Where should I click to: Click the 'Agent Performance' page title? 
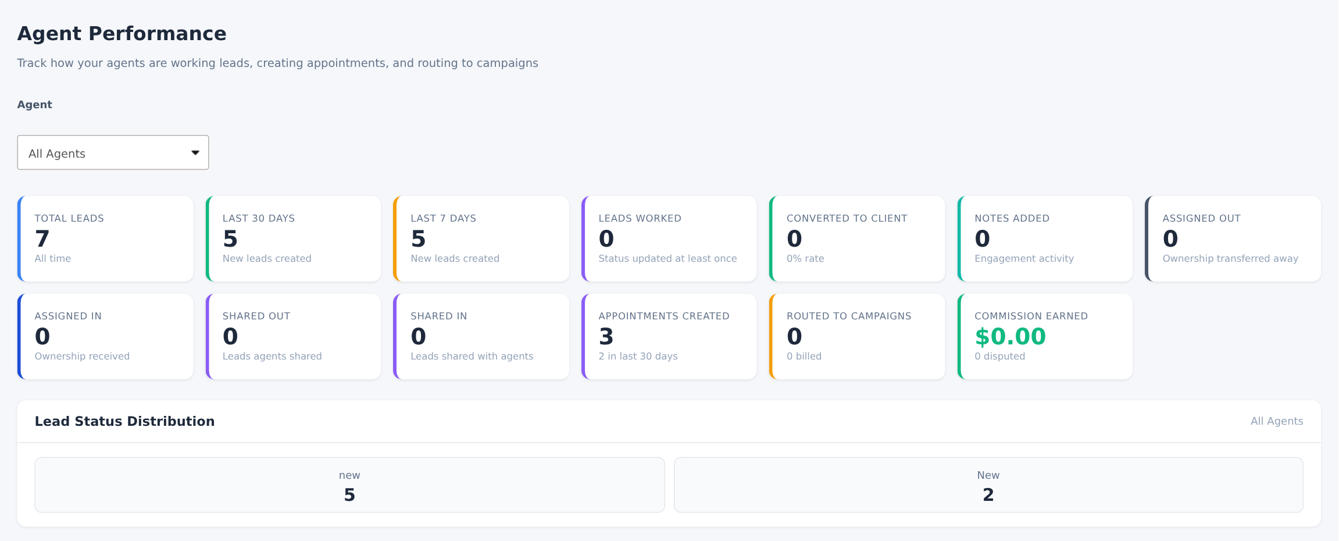122,34
